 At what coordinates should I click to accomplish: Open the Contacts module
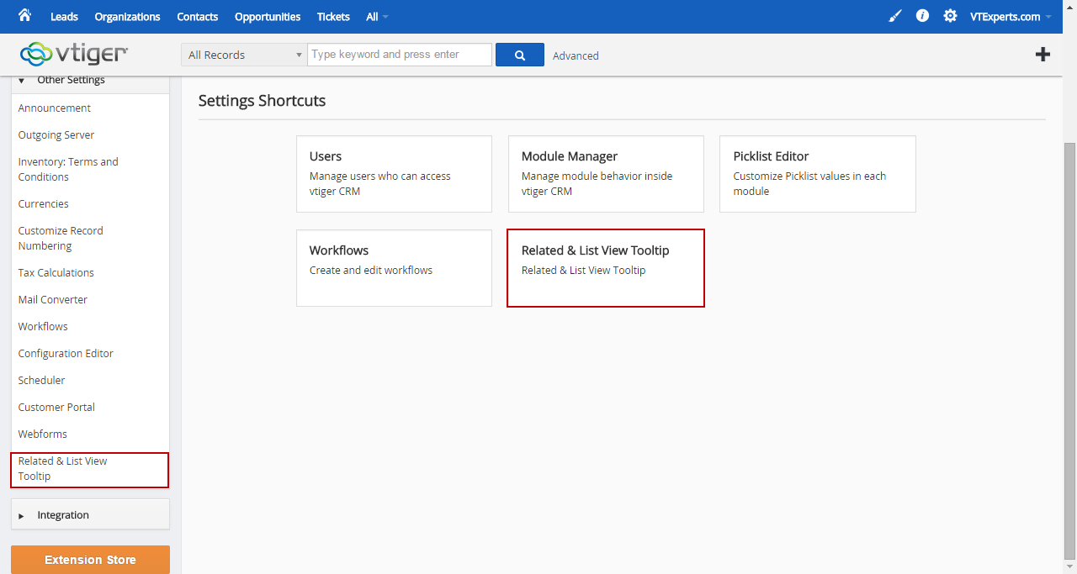click(x=197, y=17)
